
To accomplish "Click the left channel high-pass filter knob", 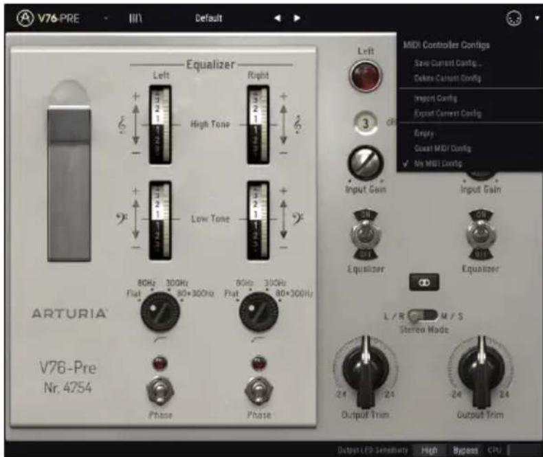I will tap(160, 311).
